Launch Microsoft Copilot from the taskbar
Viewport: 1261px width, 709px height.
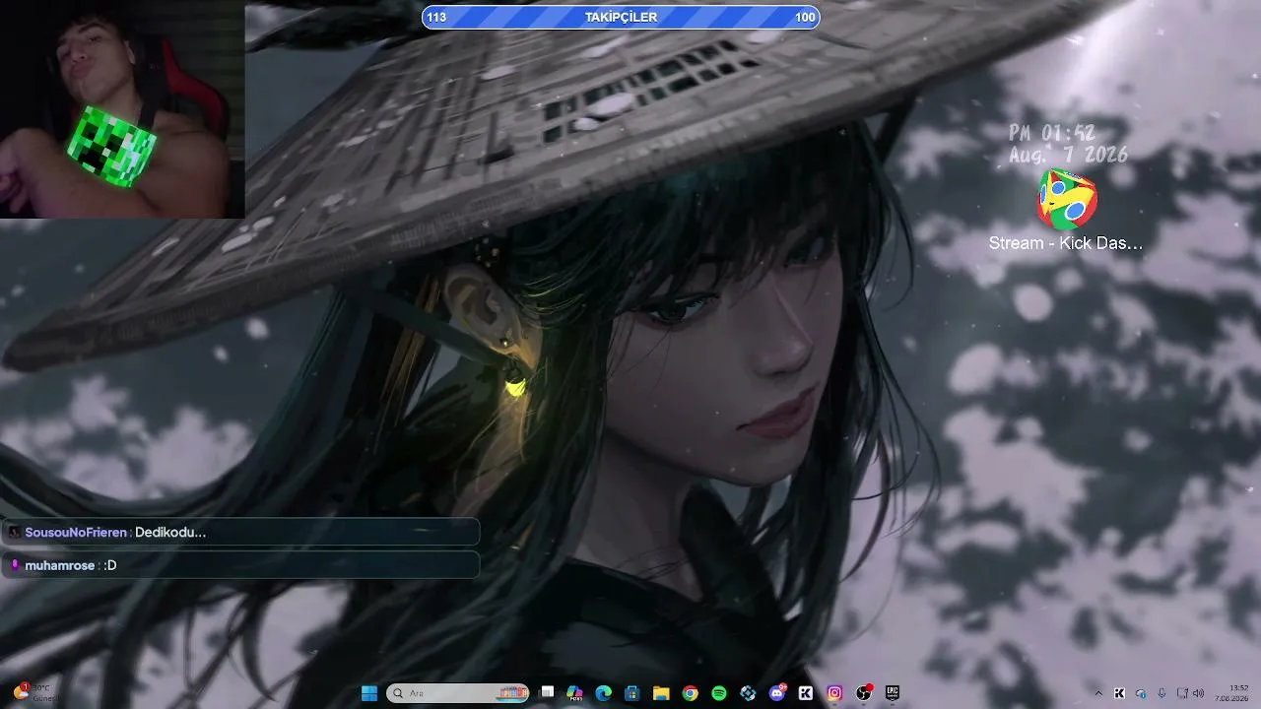(x=575, y=693)
